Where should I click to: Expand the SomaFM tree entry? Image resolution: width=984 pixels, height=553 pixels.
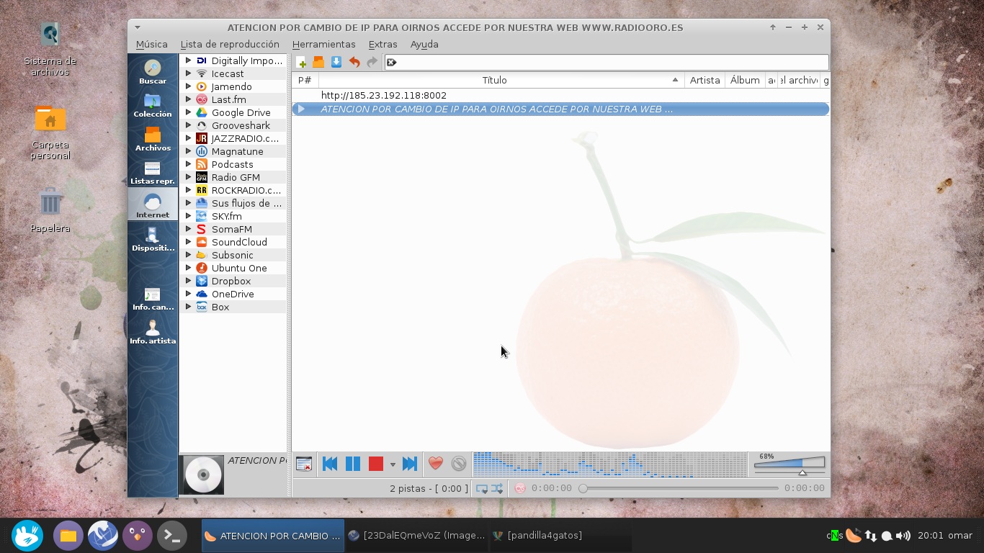point(188,229)
